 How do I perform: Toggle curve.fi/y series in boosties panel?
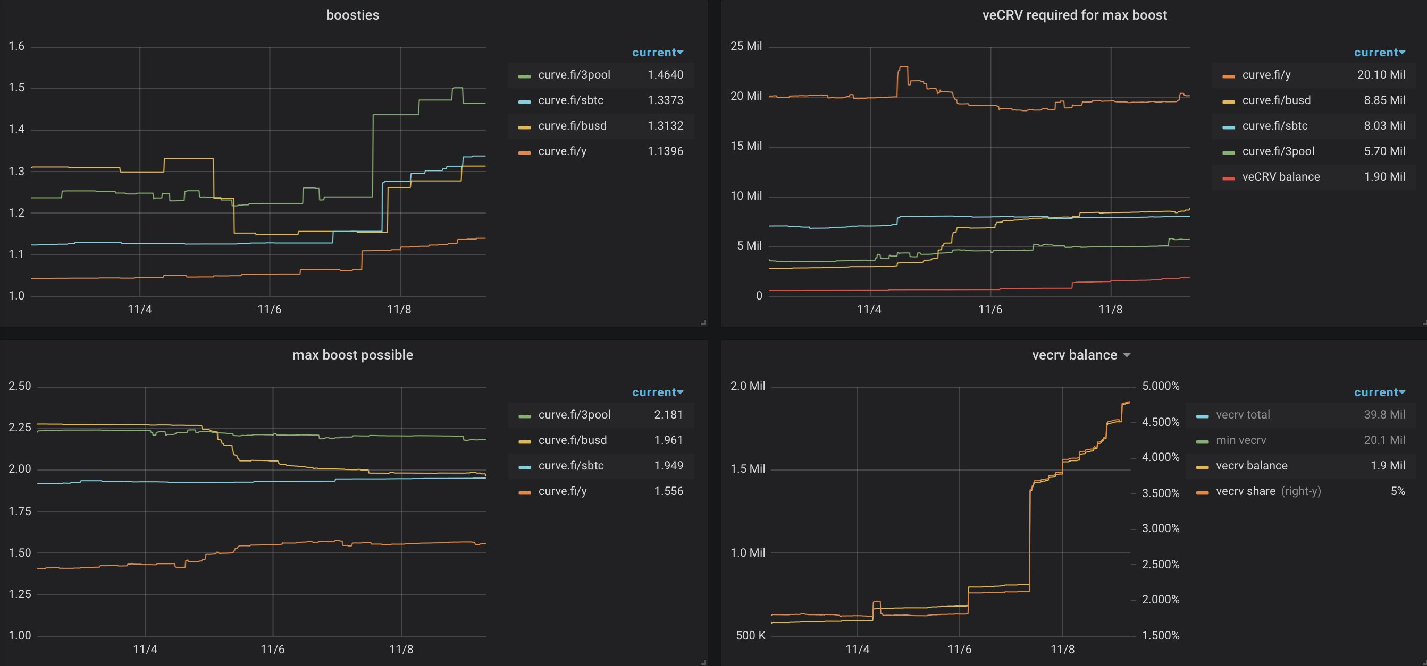coord(562,151)
